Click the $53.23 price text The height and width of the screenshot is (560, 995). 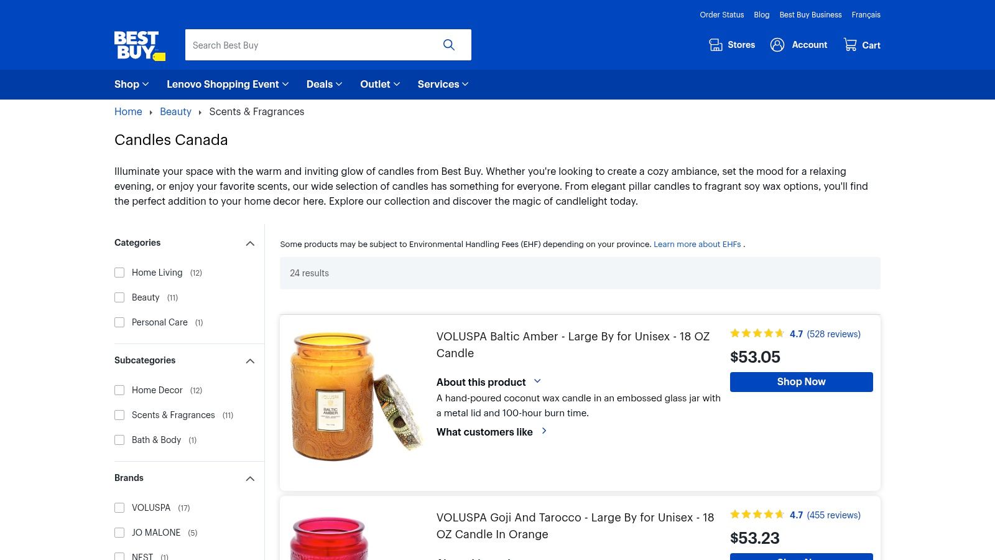[x=755, y=538]
